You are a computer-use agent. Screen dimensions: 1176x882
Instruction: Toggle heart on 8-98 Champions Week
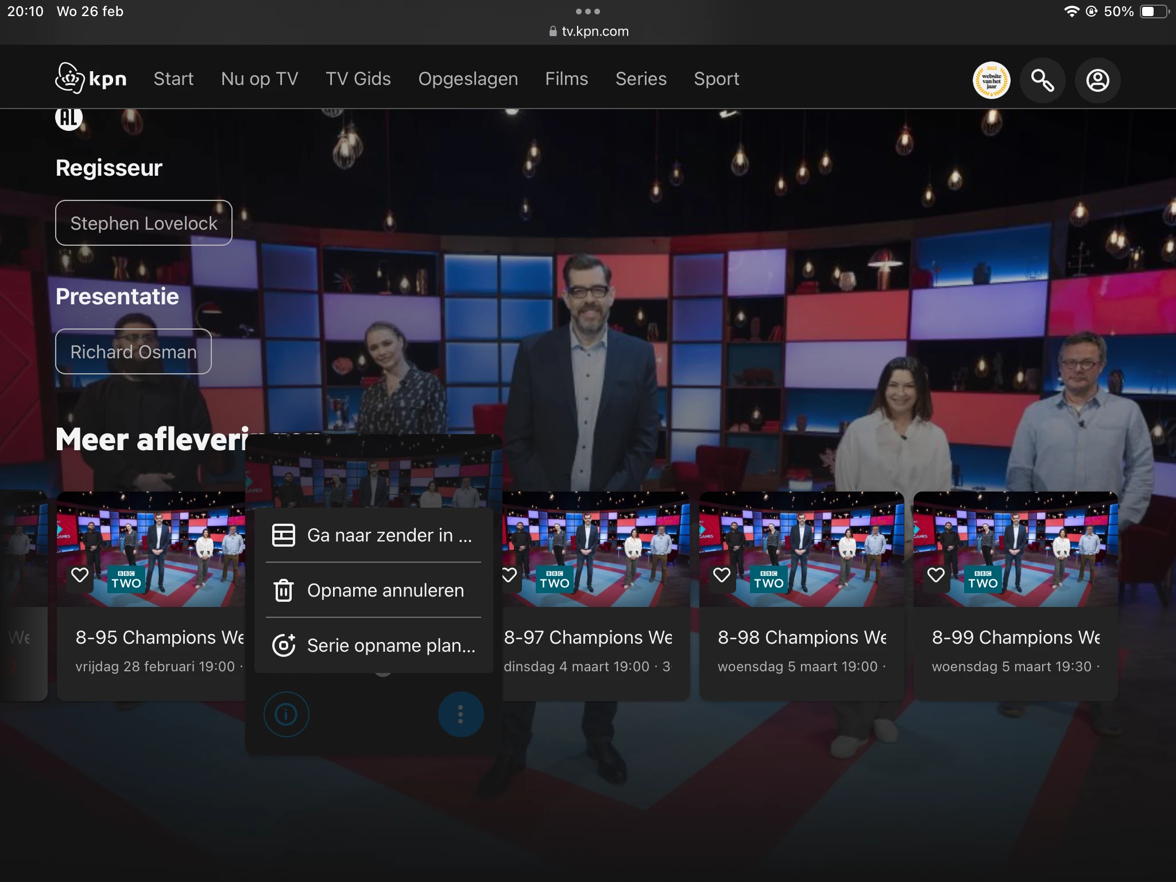click(x=722, y=575)
